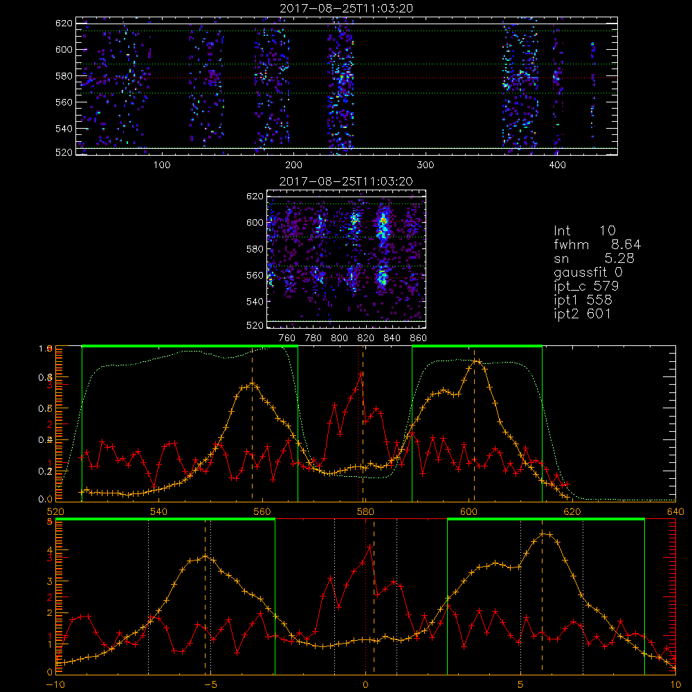Image resolution: width=692 pixels, height=692 pixels.
Task: Click the orange curve peak near 558
Action: click(253, 384)
